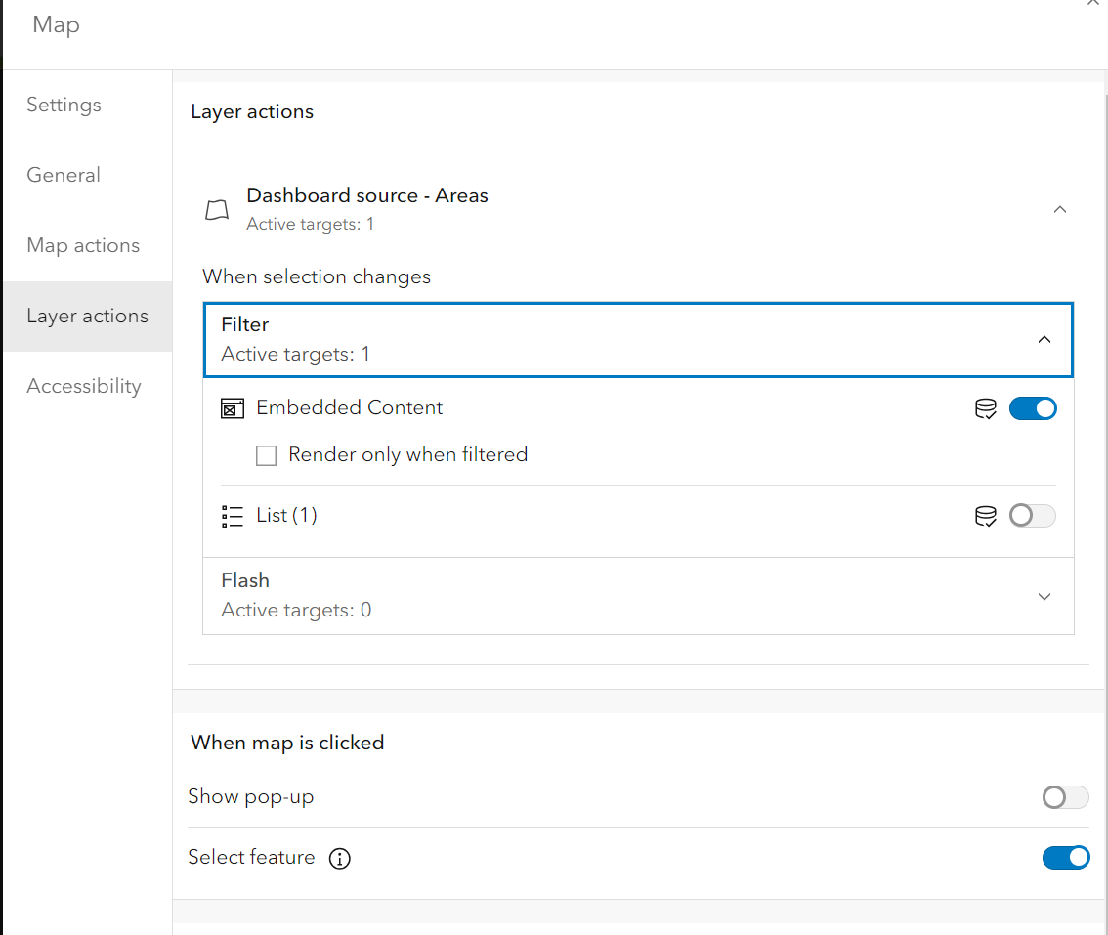
Task: Enable filtering for the List target
Action: pos(1032,516)
